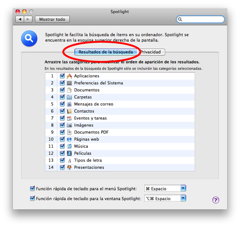The width and height of the screenshot is (240, 227).
Task: Select the Presentaciones row label
Action: coord(89,167)
